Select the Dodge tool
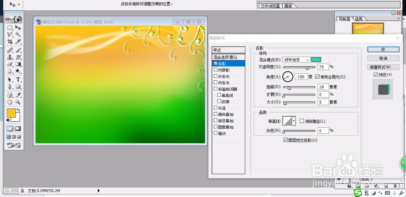This screenshot has height=197, width=406. (x=18, y=71)
